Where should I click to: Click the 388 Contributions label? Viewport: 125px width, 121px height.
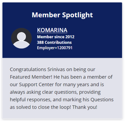click(54, 42)
